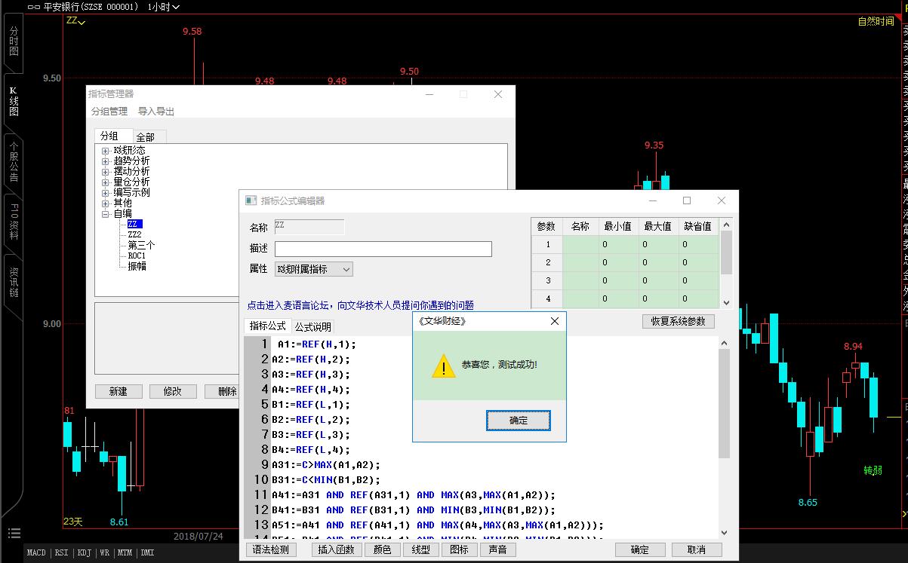
Task: Click the 描述 description input field
Action: pos(383,249)
